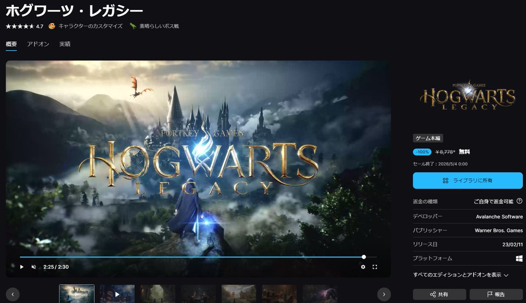The image size is (526, 303).
Task: Expand すべてのエディションとアドオンを表示
Action: pyautogui.click(x=461, y=275)
